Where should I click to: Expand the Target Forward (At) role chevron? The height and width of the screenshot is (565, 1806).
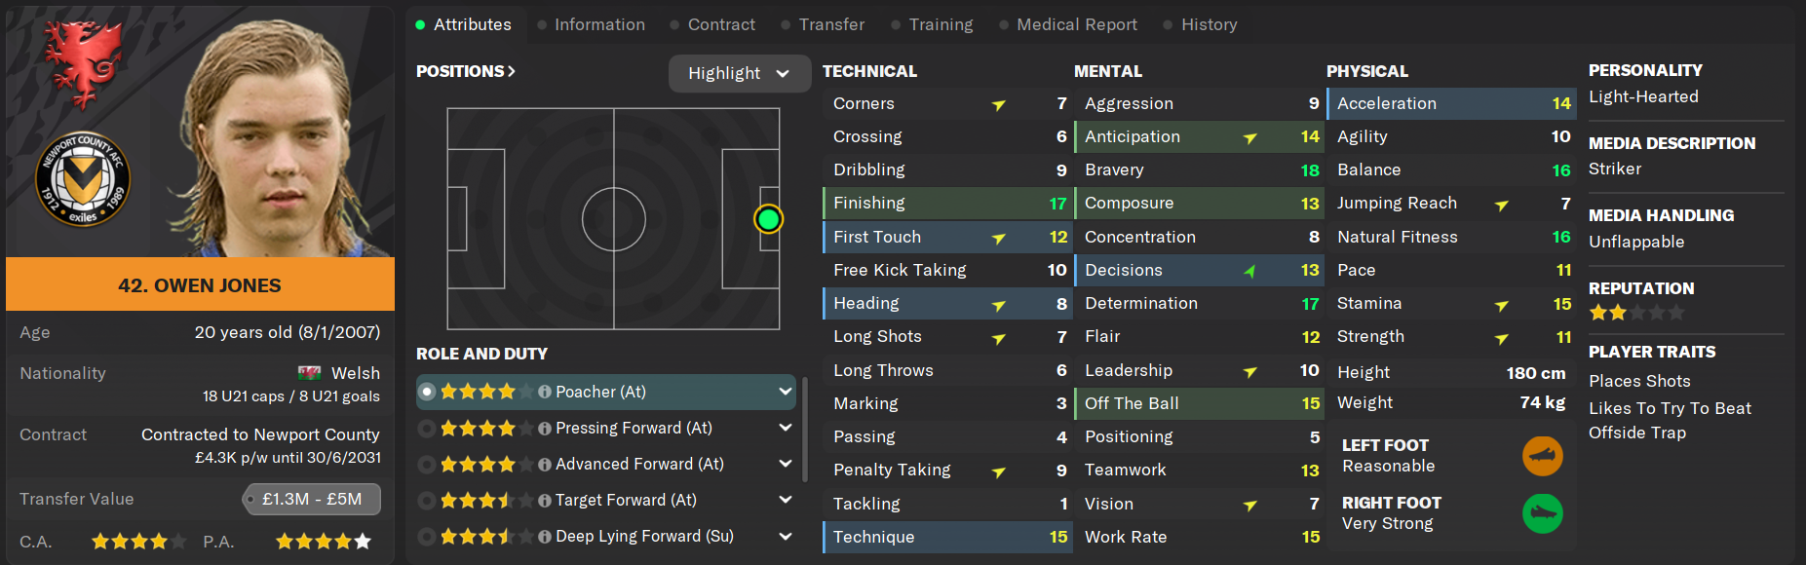(785, 500)
